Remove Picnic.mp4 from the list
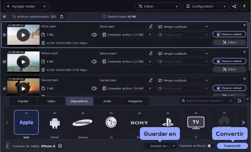The image size is (251, 152). 245,25
